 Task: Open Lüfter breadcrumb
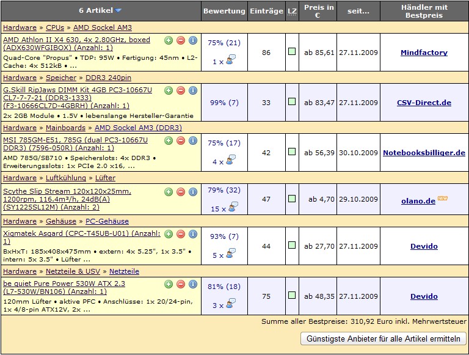tap(105, 178)
